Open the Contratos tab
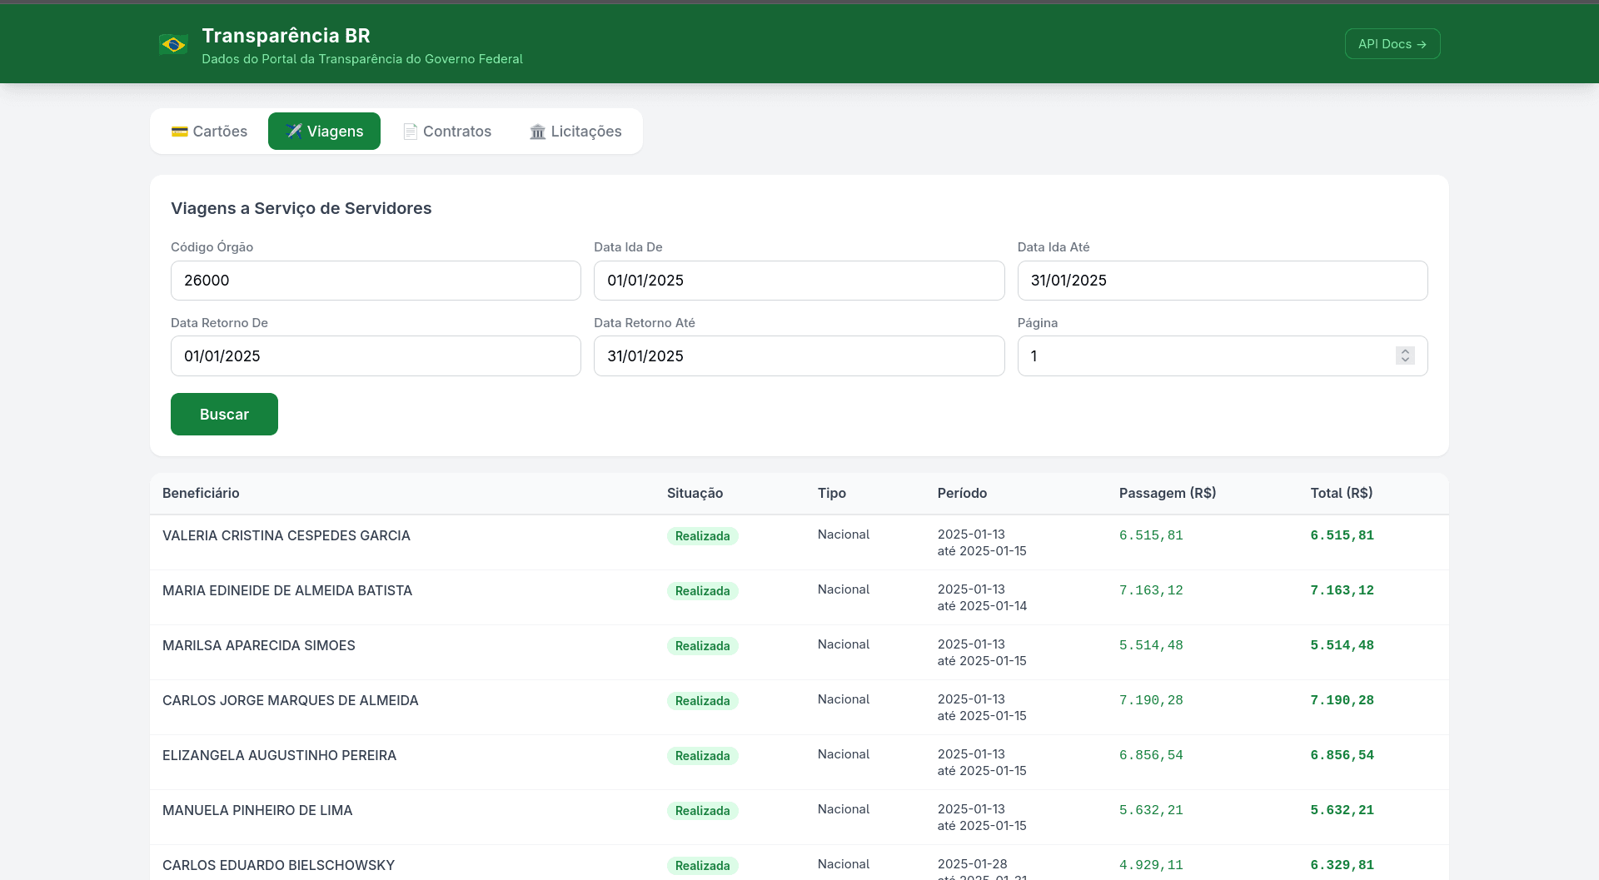This screenshot has height=880, width=1599. point(446,132)
